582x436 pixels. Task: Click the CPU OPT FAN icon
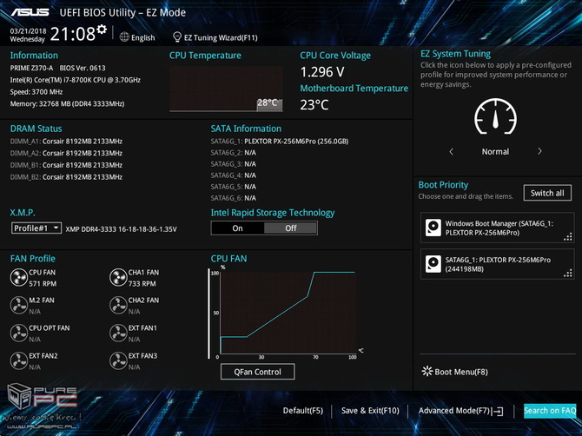(18, 334)
